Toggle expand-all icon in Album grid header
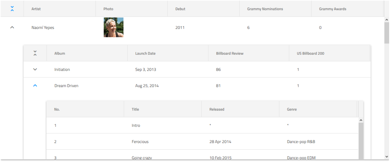 [35, 53]
